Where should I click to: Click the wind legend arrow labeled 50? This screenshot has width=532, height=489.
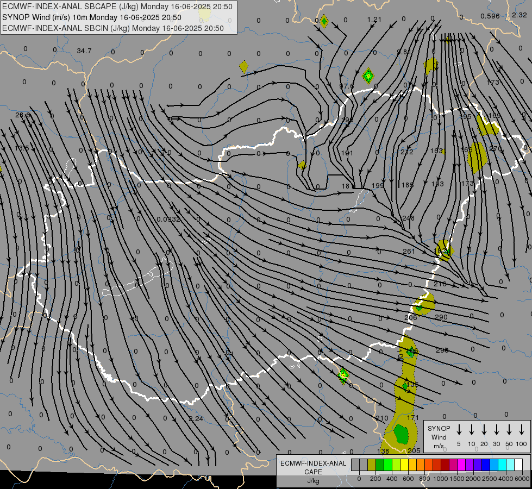[509, 430]
